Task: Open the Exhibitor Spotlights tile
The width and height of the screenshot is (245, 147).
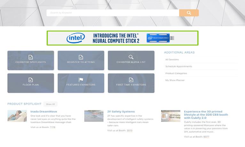Action: (x=31, y=60)
